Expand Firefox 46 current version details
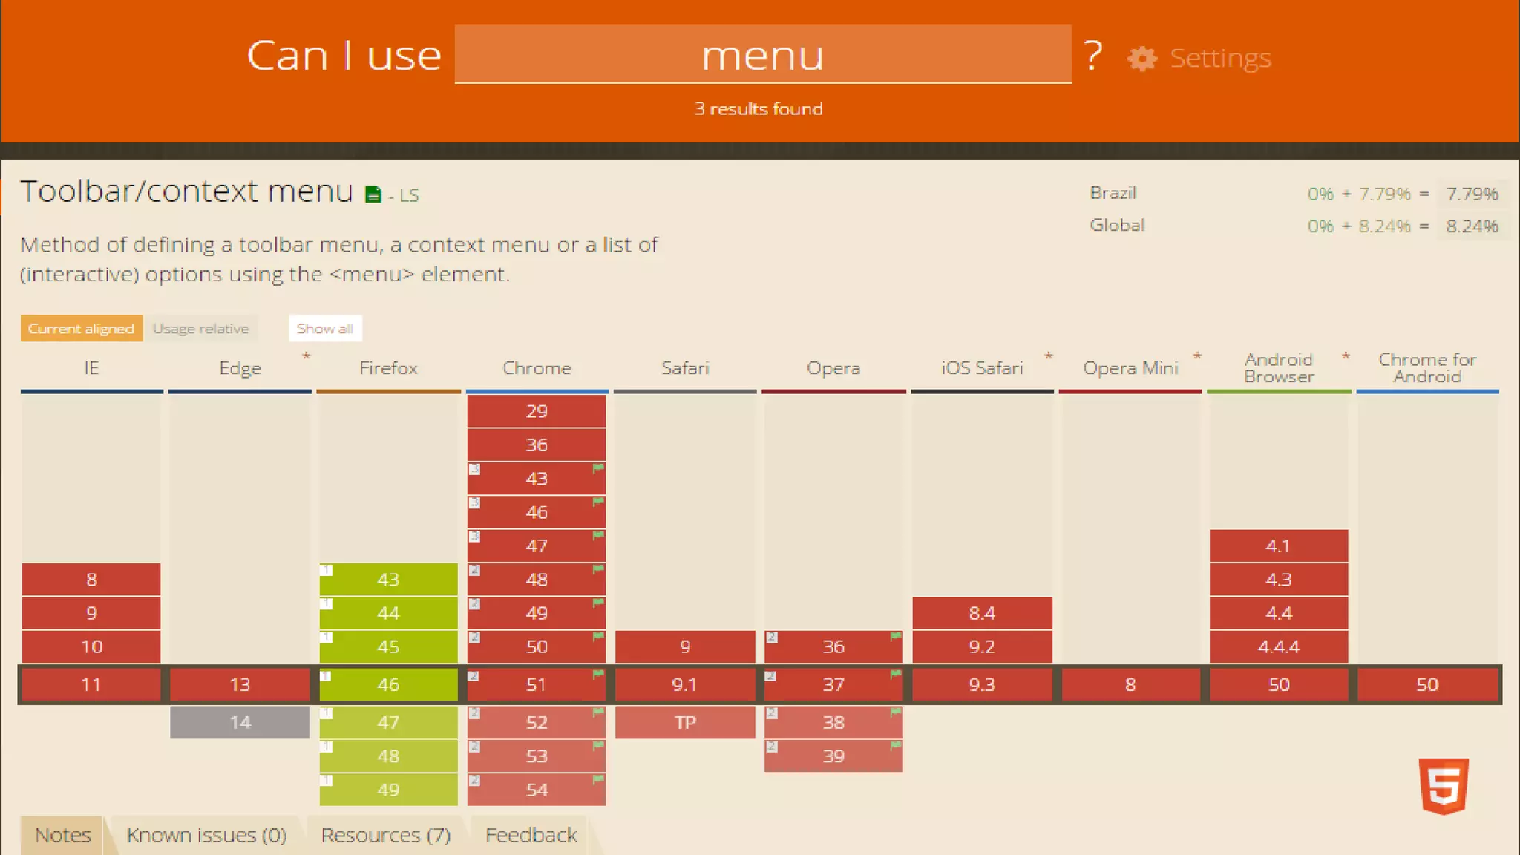 pyautogui.click(x=388, y=684)
